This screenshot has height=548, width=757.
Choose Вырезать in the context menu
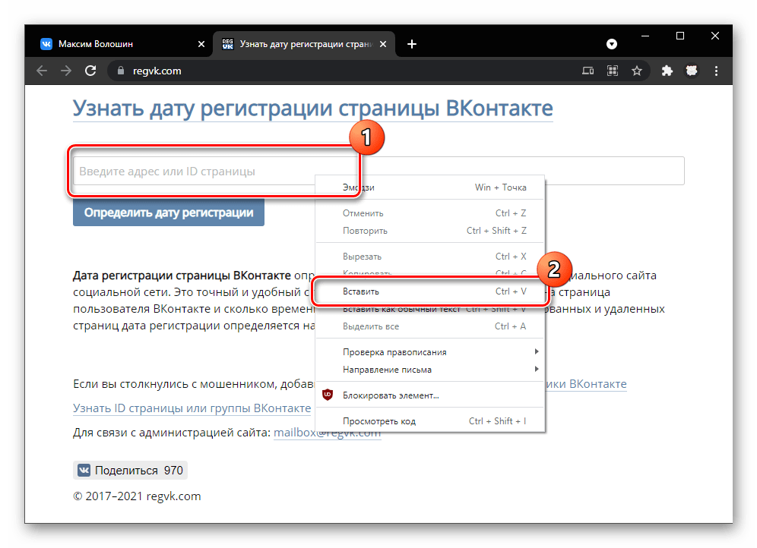[430, 257]
